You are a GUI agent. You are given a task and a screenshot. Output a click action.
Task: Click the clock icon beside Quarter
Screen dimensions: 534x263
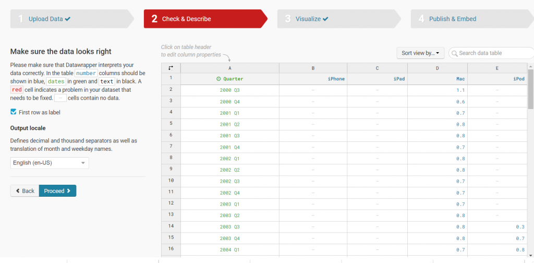click(x=219, y=79)
